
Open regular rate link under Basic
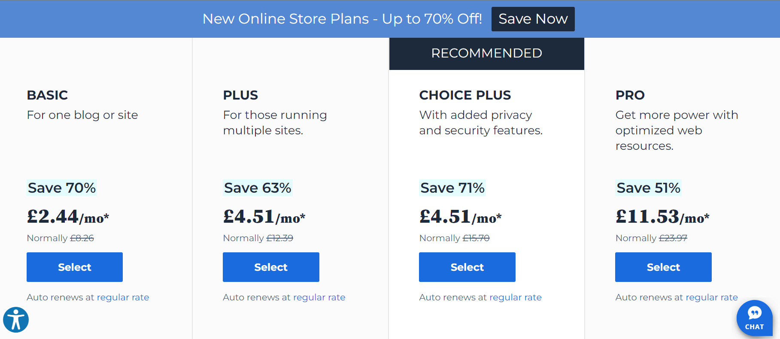pos(123,297)
